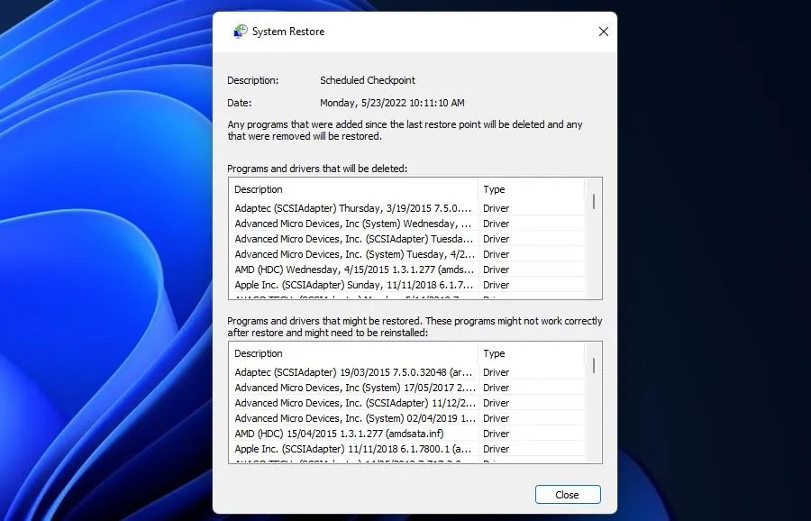Image resolution: width=811 pixels, height=521 pixels.
Task: Click the System Restore title bar icon
Action: [x=240, y=32]
